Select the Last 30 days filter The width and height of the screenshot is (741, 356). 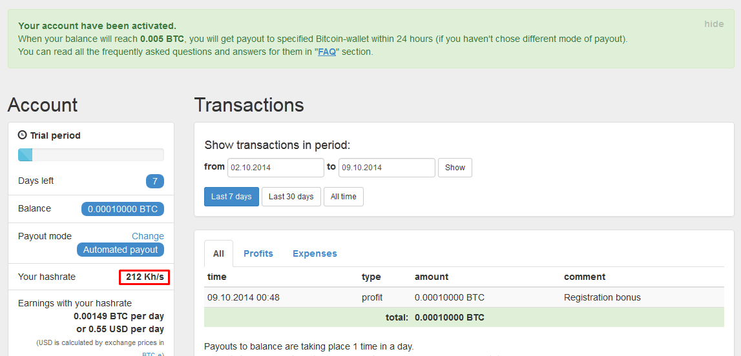[x=291, y=197]
